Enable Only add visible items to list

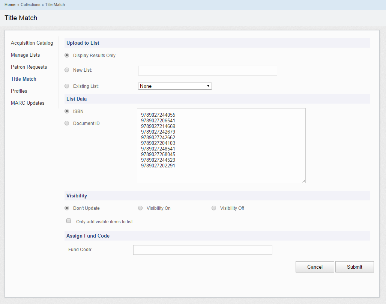coord(69,221)
